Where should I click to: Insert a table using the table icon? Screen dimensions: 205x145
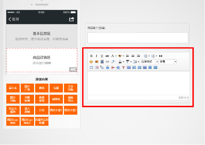(91, 67)
